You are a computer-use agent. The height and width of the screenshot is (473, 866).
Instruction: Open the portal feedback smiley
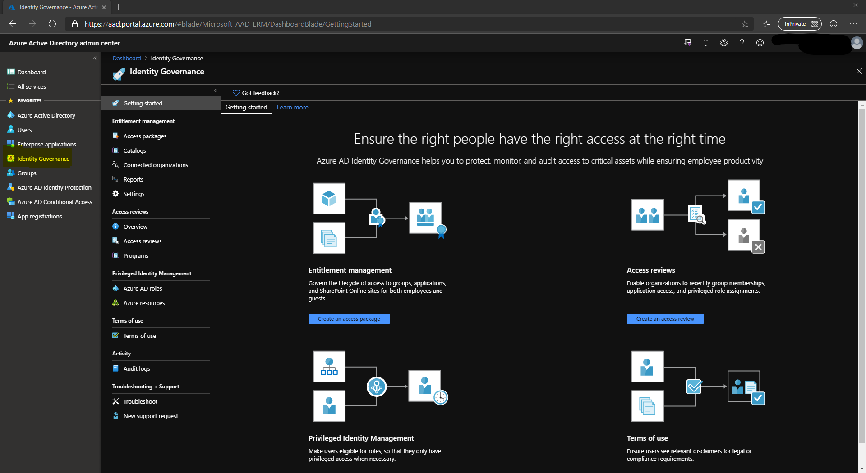point(760,43)
